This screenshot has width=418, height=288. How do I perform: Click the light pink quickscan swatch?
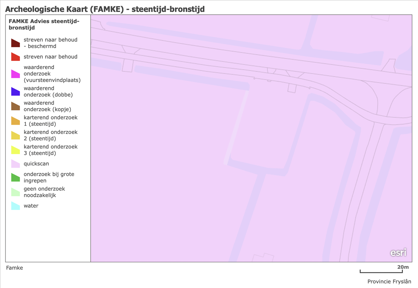tap(15, 164)
